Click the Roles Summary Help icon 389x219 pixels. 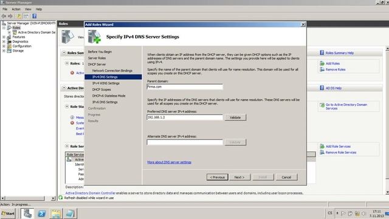(322, 53)
